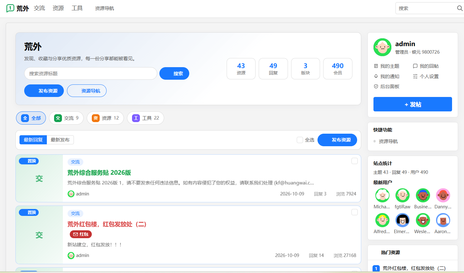
Task: Focus the 搜索资源标题 input field
Action: tap(91, 73)
